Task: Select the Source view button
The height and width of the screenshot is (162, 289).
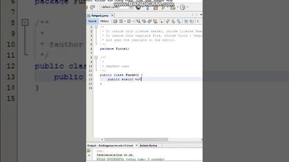Action: (x=92, y=21)
